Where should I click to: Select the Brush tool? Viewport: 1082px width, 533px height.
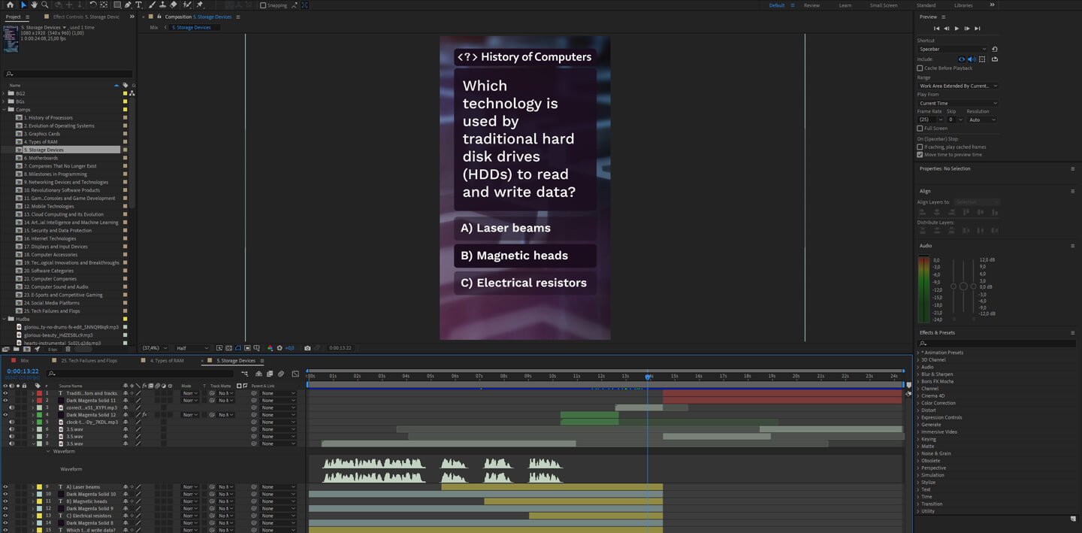(152, 5)
